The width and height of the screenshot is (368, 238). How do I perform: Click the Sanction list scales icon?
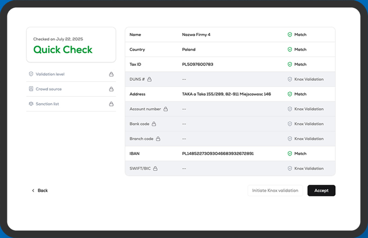pos(31,104)
